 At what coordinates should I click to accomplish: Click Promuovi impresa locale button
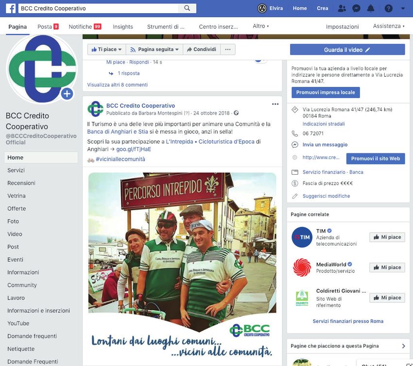(326, 92)
